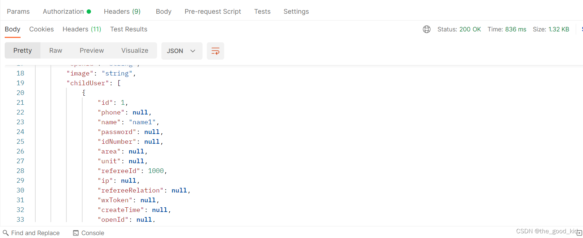Switch to the Pre-request Script tab
Image resolution: width=583 pixels, height=238 pixels.
(x=213, y=11)
